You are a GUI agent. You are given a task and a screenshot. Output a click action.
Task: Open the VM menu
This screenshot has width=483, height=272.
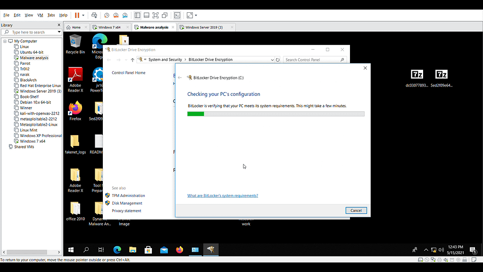tap(40, 15)
